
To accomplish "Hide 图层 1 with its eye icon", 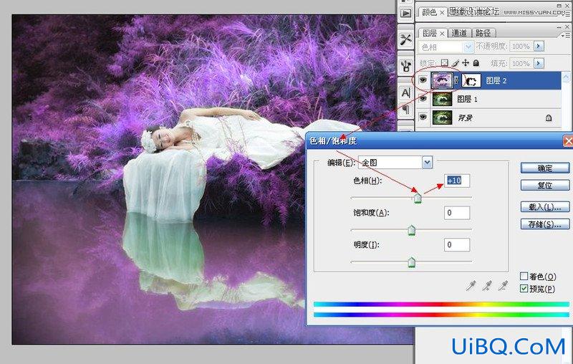I will click(x=423, y=99).
